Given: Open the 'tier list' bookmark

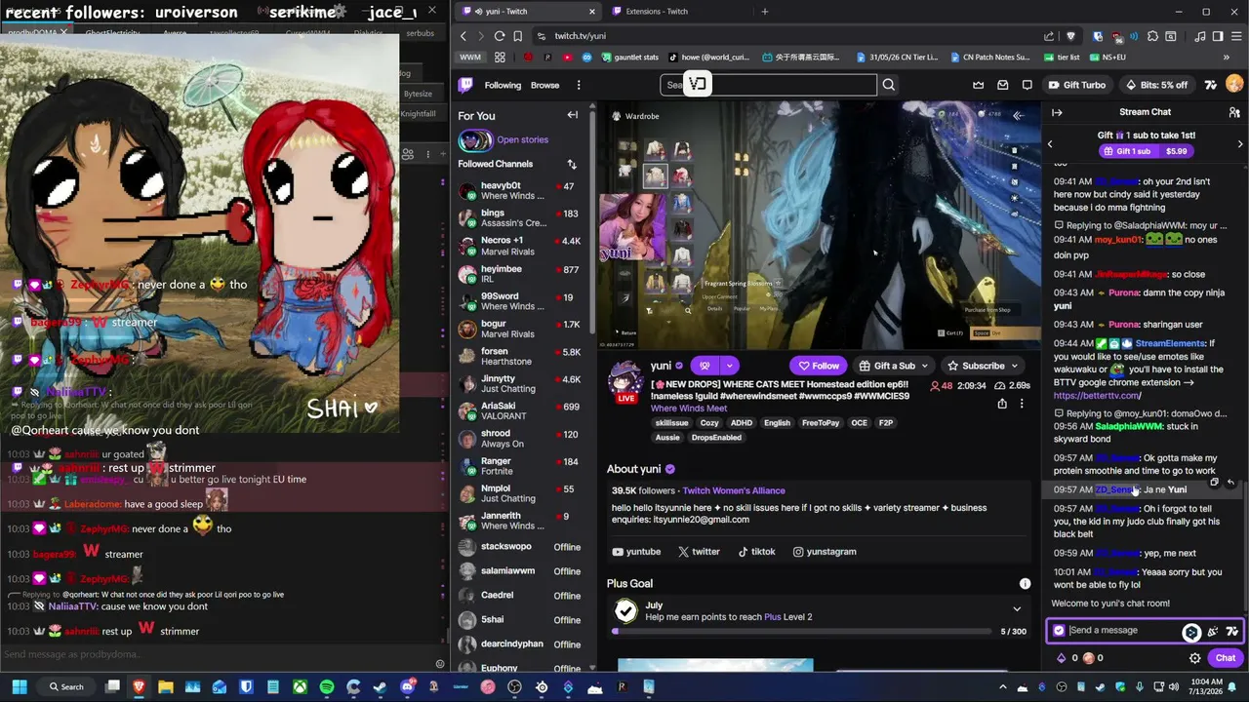Looking at the screenshot, I should click(1062, 58).
